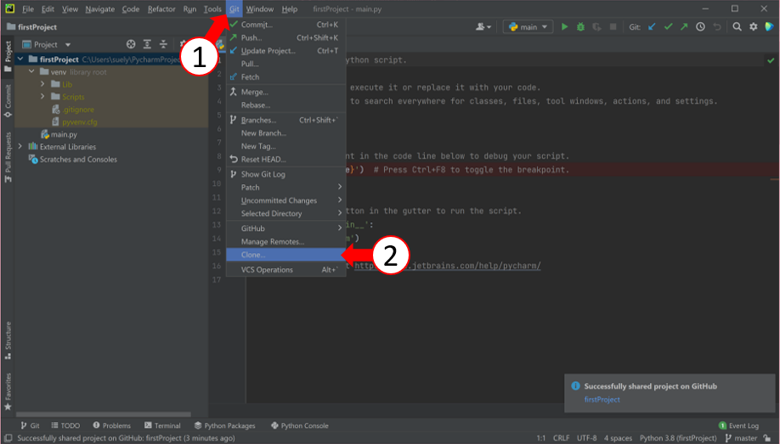Click the rollback undo arrow in toolbar
This screenshot has height=444, width=780.
pyautogui.click(x=717, y=27)
